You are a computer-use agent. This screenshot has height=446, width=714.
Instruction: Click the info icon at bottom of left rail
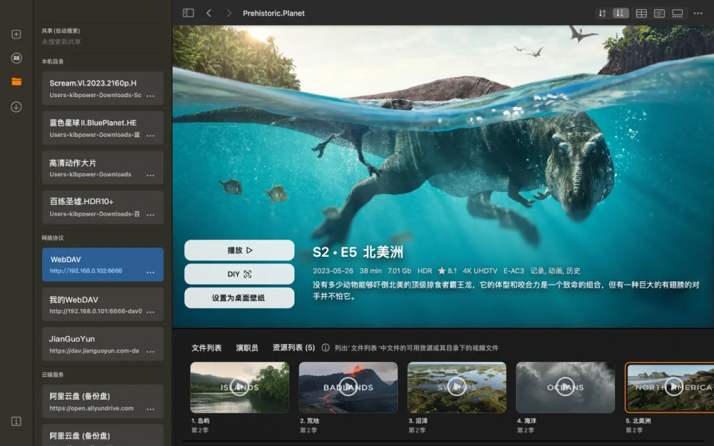coord(16,422)
